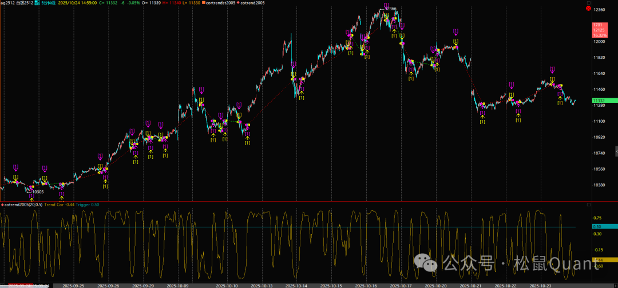The image size is (618, 288).
Task: Select the ag2512 contract symbol label
Action: [7, 3]
